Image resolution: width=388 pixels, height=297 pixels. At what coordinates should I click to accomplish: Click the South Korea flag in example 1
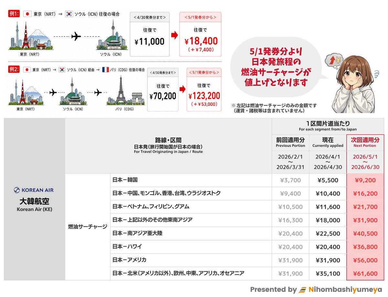coord(69,14)
